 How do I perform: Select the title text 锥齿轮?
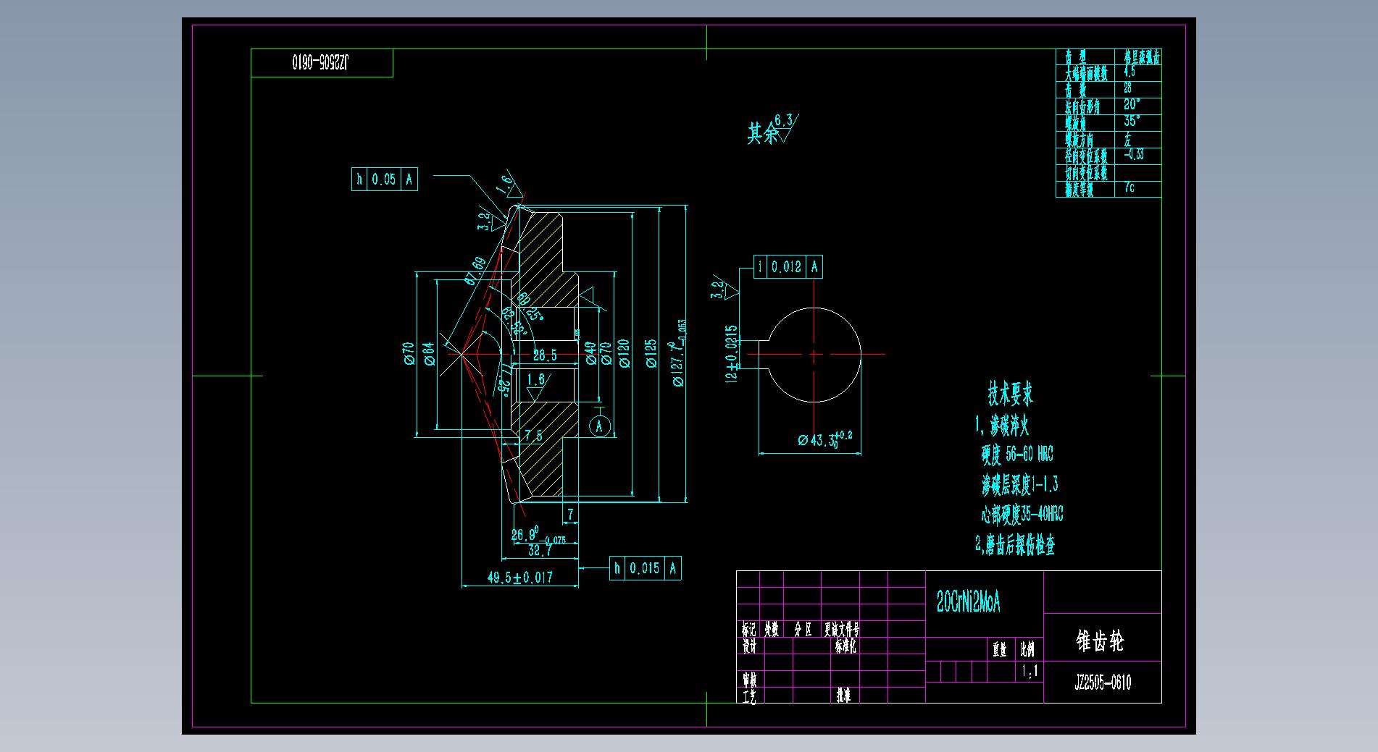1100,641
